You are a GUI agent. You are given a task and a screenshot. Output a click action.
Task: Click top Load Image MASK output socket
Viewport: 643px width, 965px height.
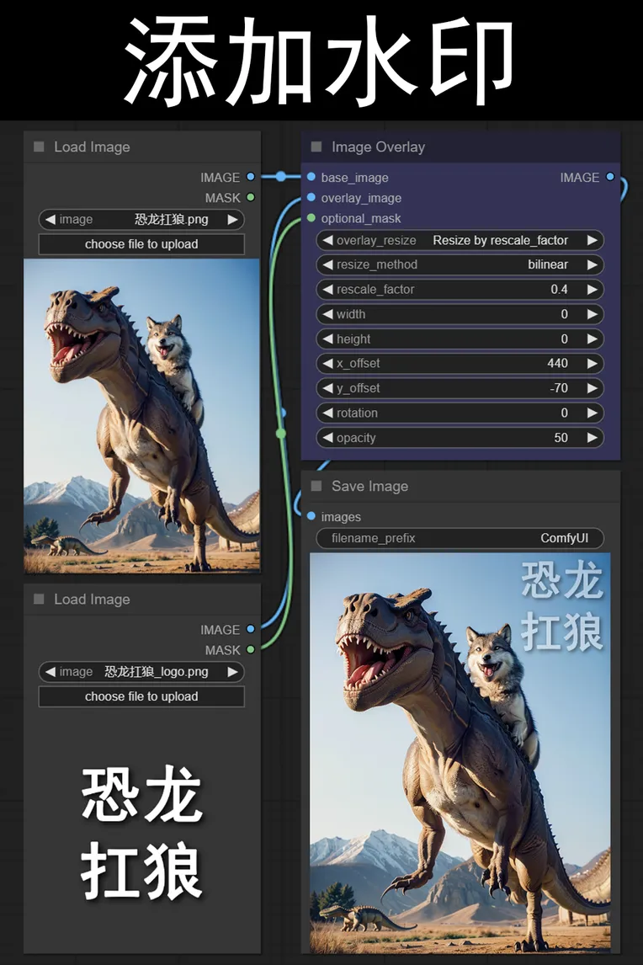[x=251, y=198]
